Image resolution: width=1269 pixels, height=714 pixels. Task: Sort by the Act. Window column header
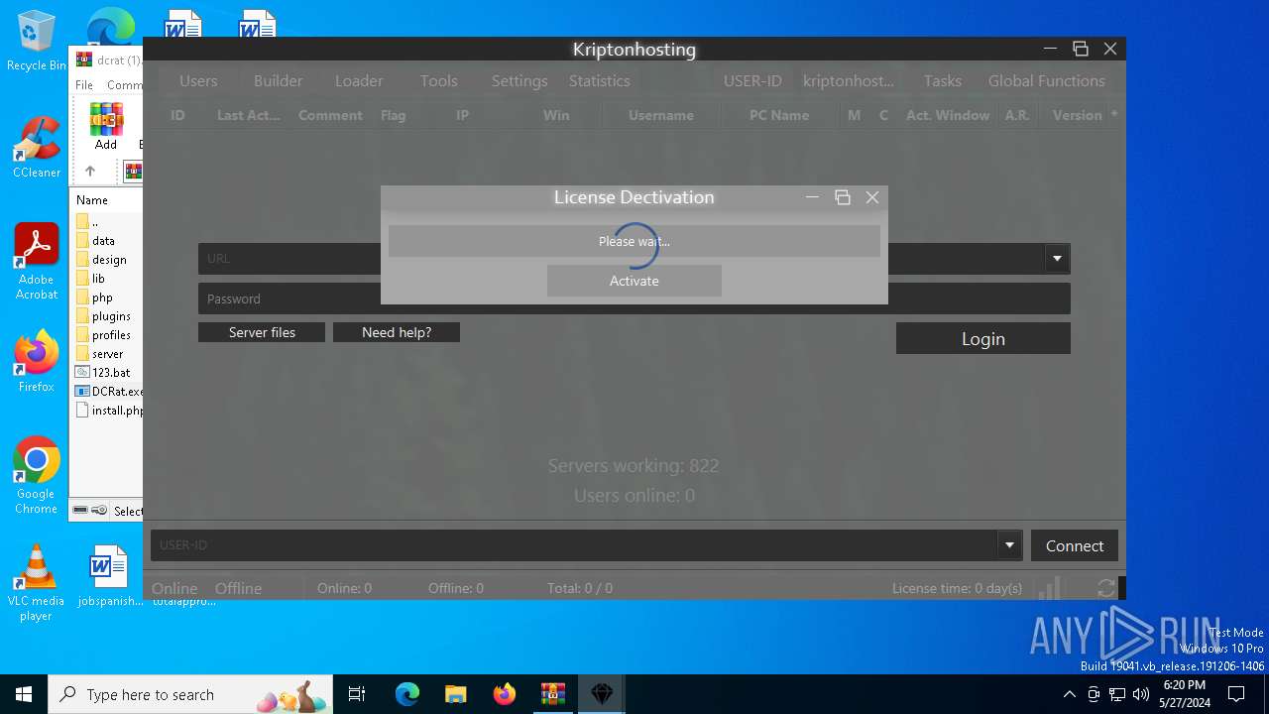948,115
